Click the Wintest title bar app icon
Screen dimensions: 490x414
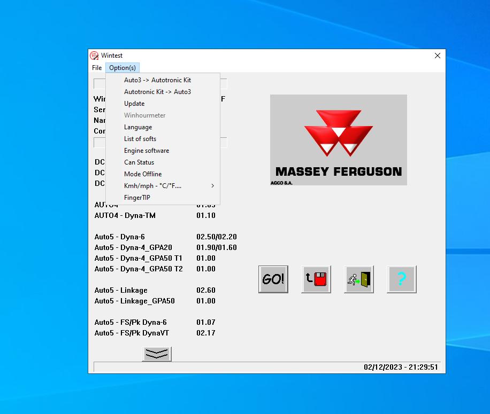click(94, 56)
